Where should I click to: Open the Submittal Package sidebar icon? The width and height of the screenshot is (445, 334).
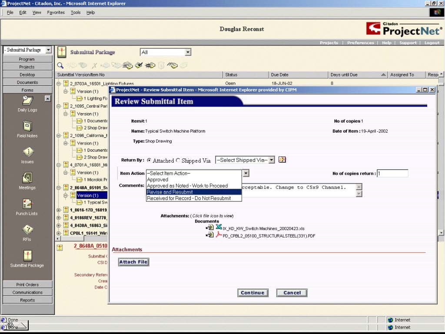click(x=27, y=255)
